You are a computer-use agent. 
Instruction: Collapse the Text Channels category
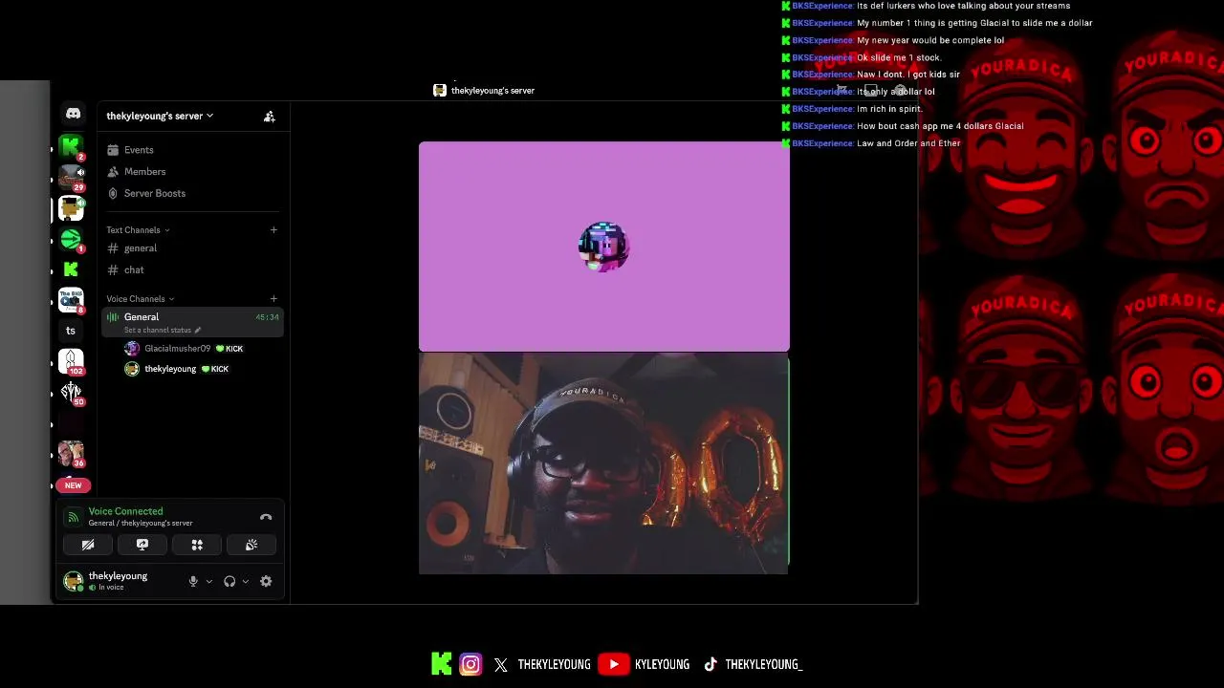point(138,230)
